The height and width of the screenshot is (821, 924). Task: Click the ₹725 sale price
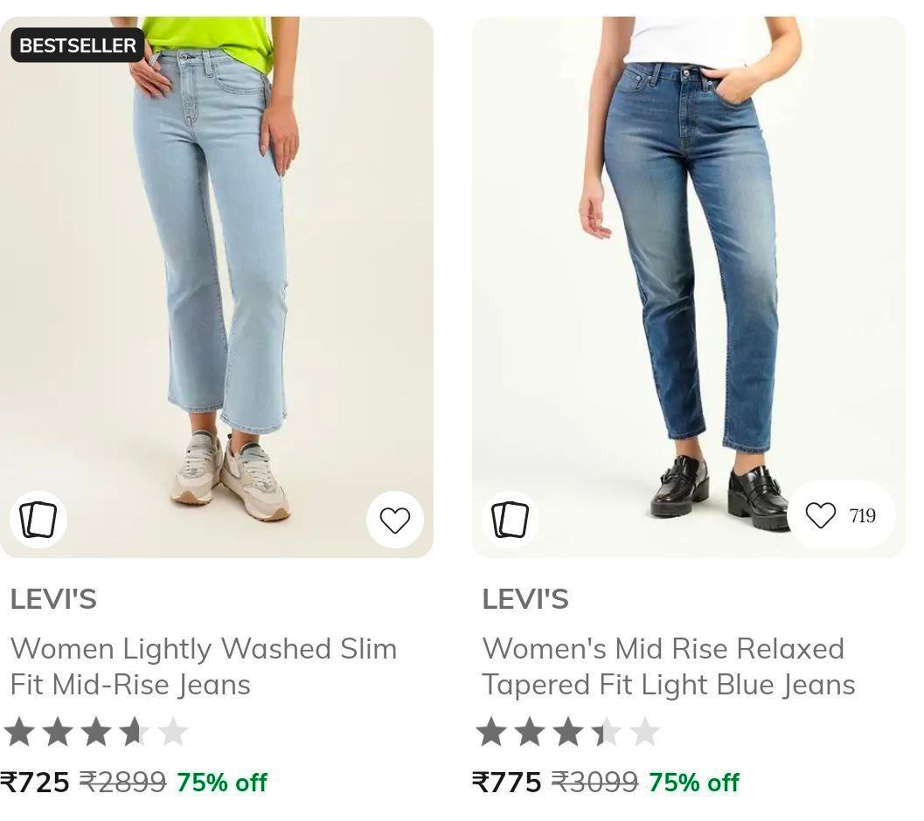(36, 782)
